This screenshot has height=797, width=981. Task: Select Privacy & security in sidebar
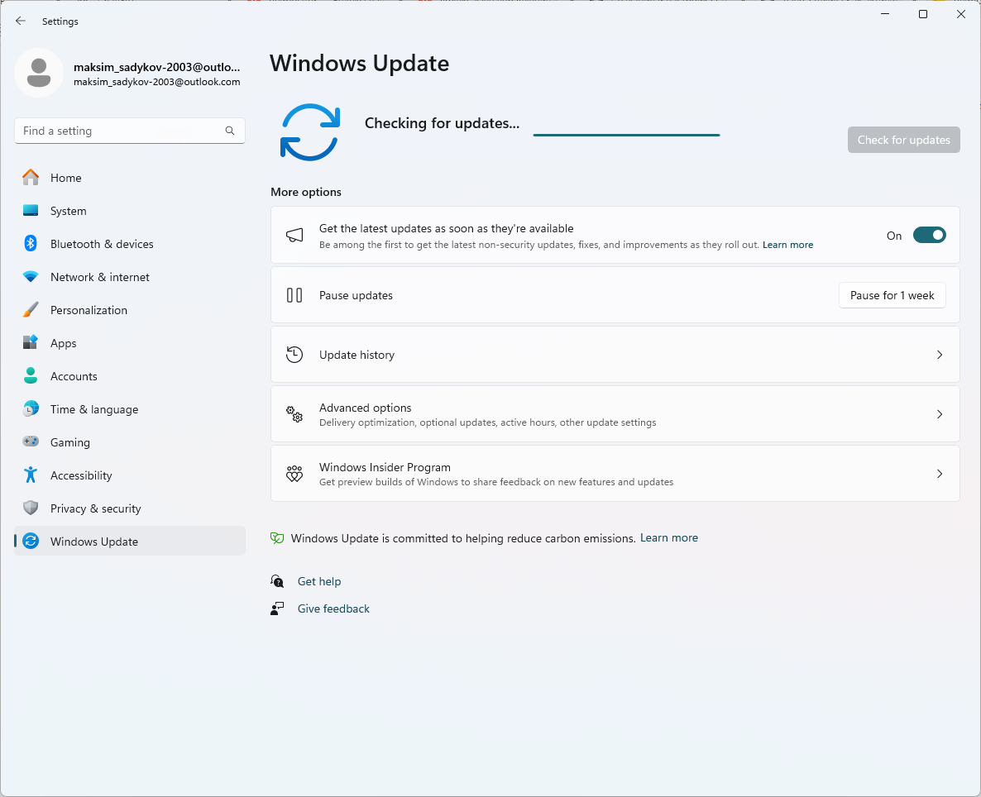(130, 508)
